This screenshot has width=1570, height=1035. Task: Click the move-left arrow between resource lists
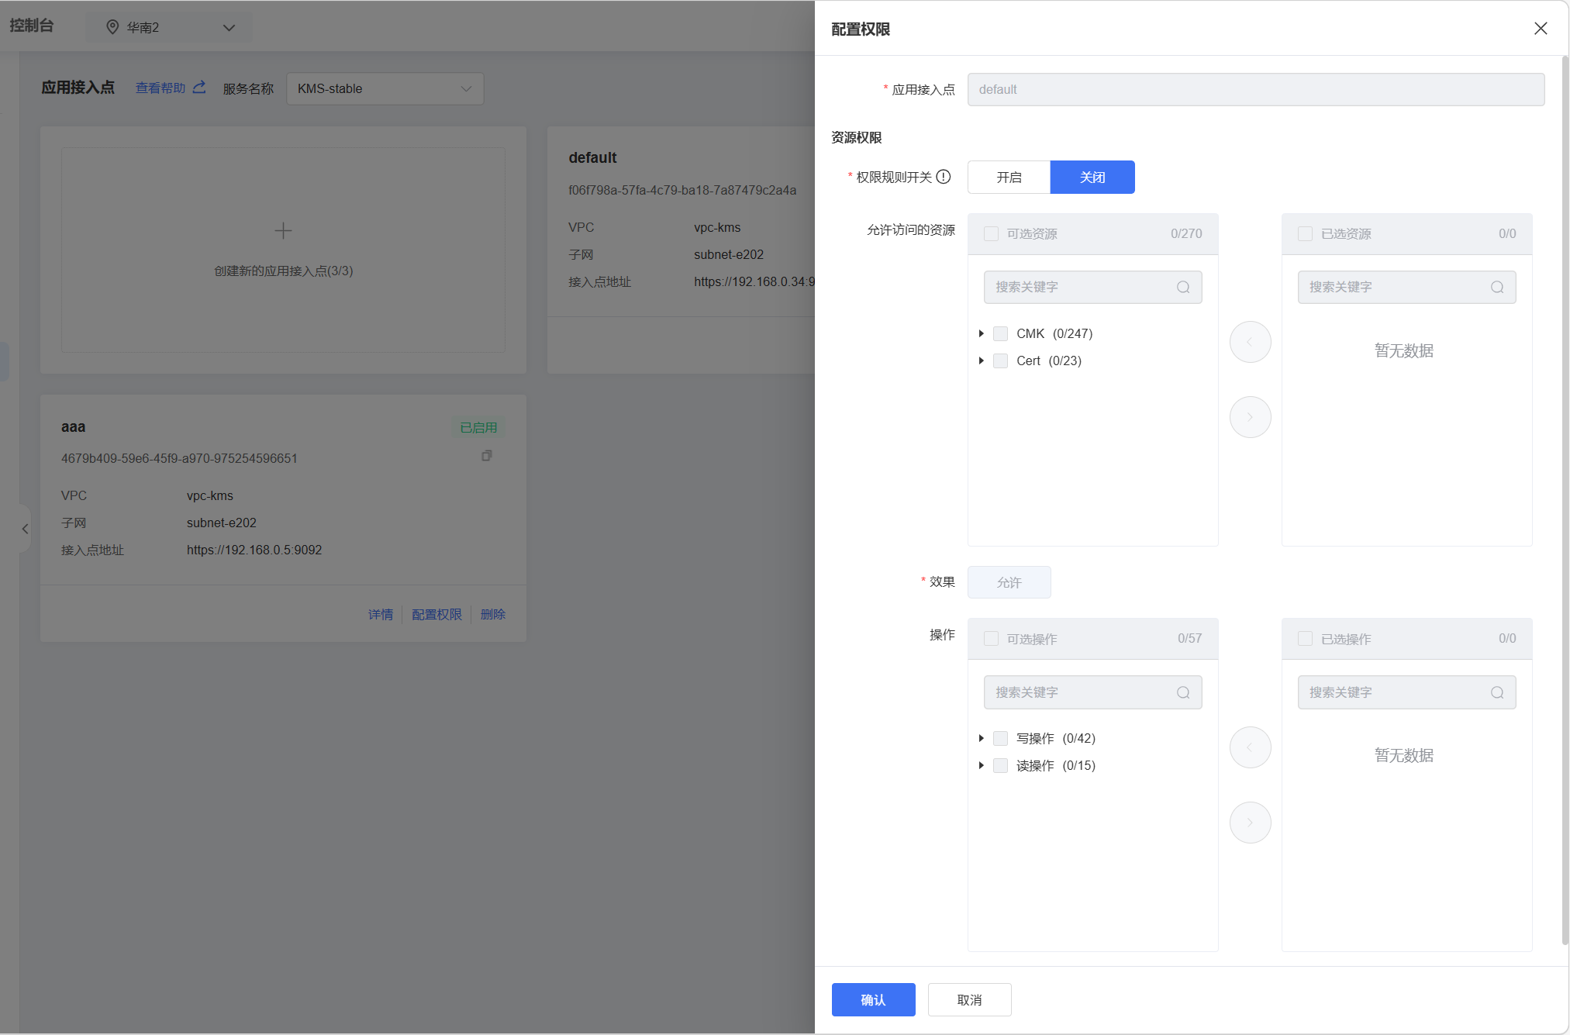coord(1250,342)
